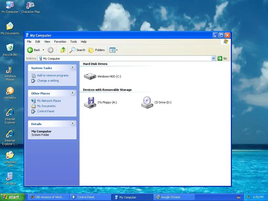The height and width of the screenshot is (201, 268).
Task: Toggle the Folders pane button
Action: pos(97,50)
